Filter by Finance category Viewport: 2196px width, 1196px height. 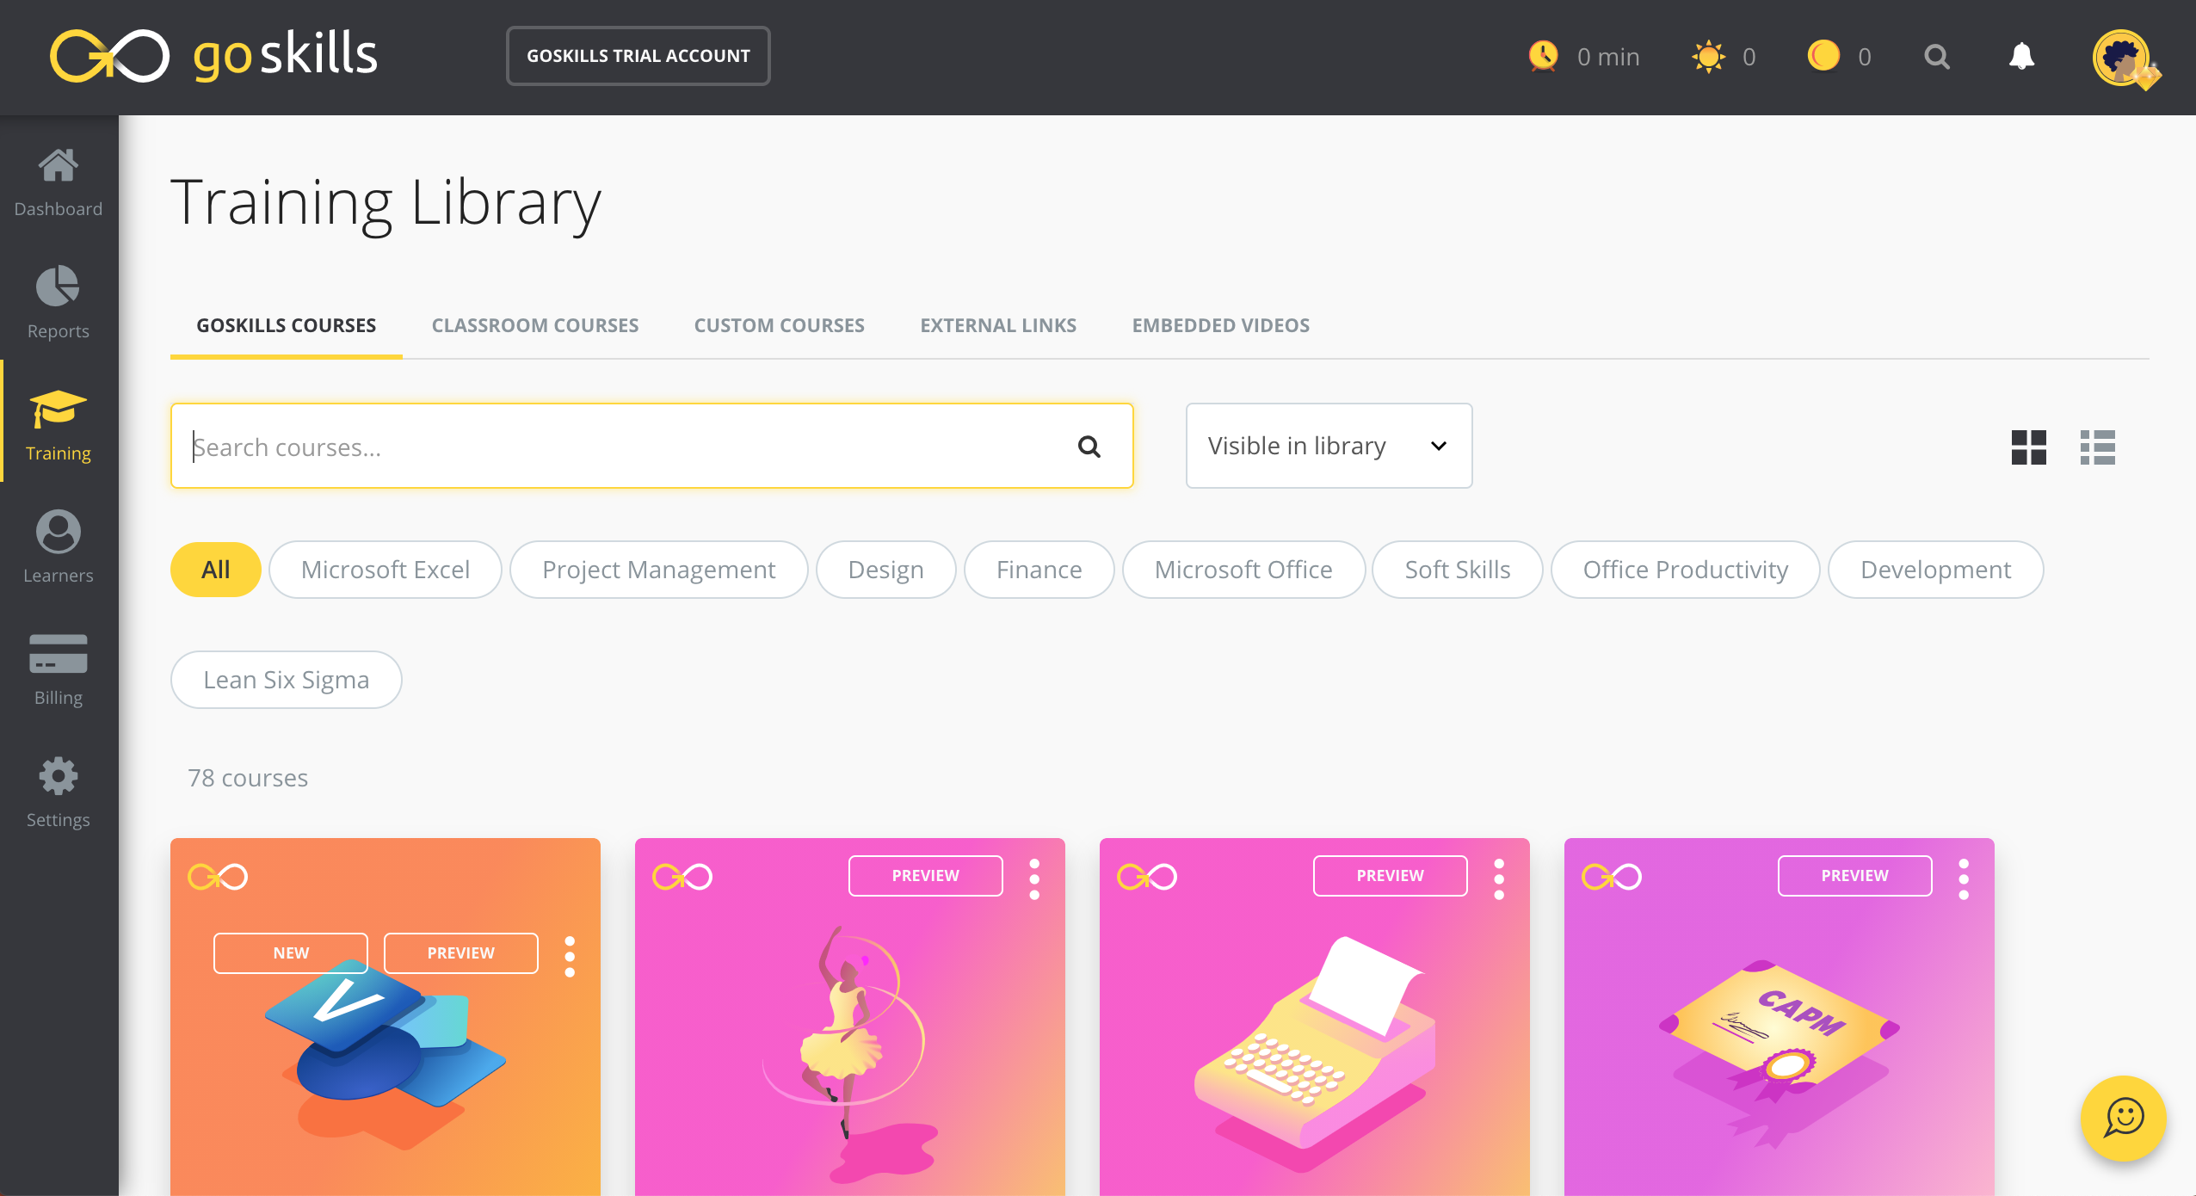[1039, 570]
